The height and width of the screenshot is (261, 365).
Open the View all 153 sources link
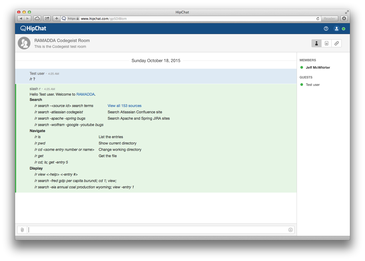pos(124,106)
